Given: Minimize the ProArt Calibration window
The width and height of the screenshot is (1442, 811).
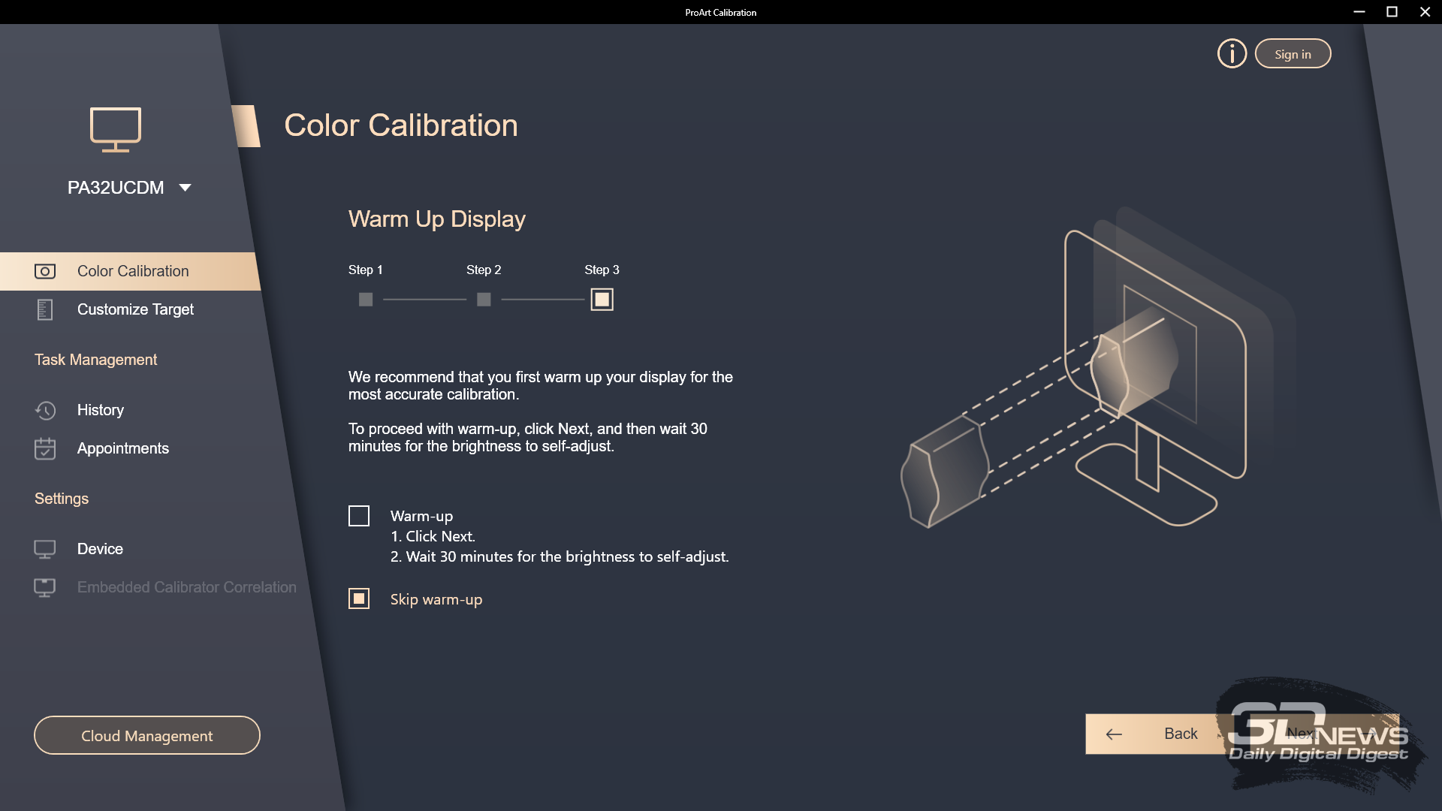Looking at the screenshot, I should coord(1359,12).
